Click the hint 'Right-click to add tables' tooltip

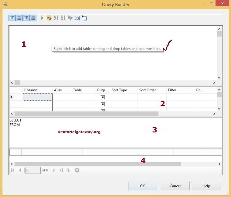click(107, 49)
